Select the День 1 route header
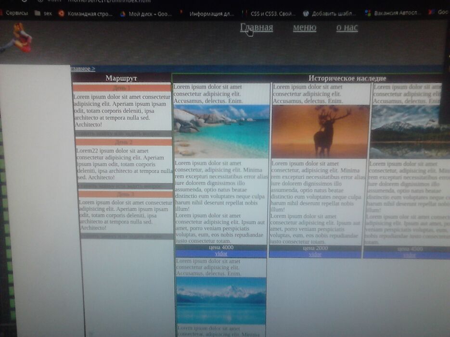 click(122, 88)
